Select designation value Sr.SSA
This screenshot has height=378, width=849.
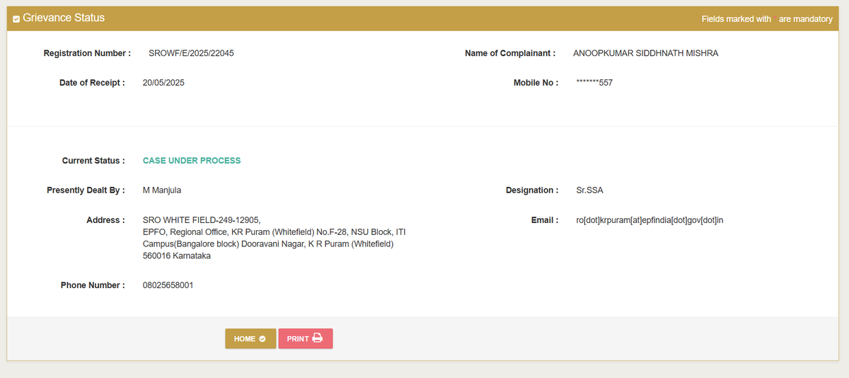[590, 190]
